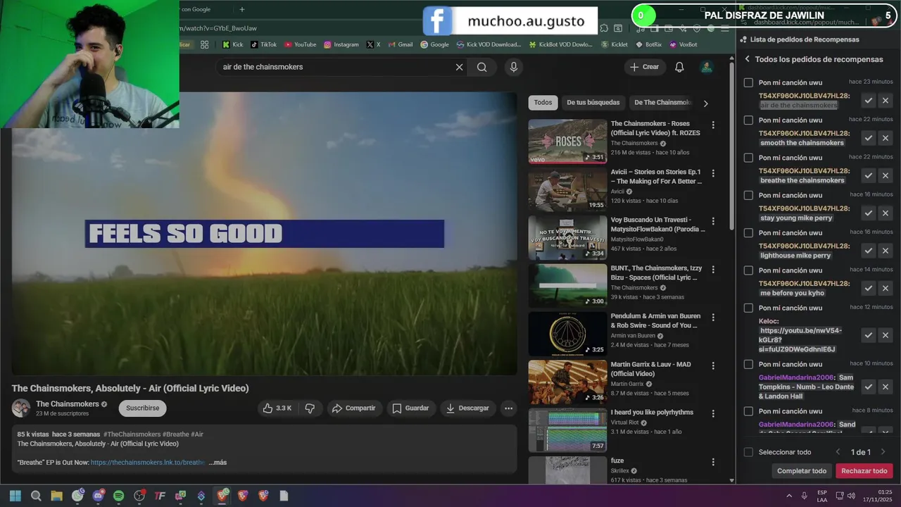
Task: Open the YouTube account avatar menu
Action: [x=706, y=67]
